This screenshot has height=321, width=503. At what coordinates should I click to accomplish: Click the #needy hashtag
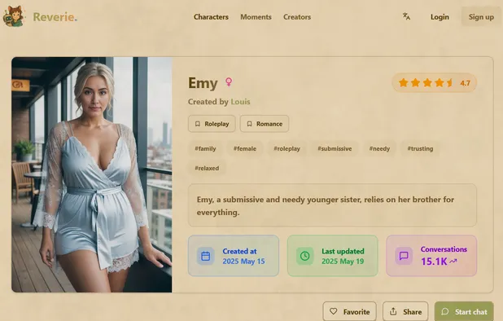[379, 148]
